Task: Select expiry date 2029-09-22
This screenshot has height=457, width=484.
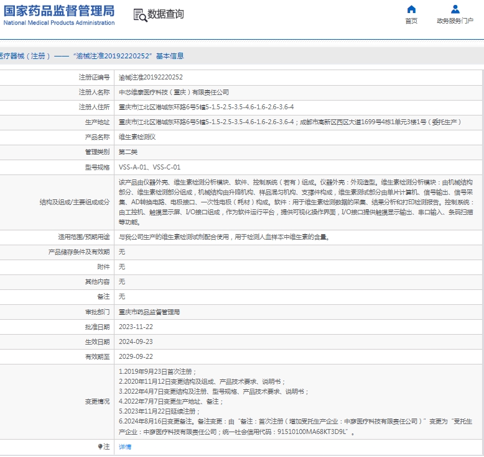Action: (x=136, y=356)
